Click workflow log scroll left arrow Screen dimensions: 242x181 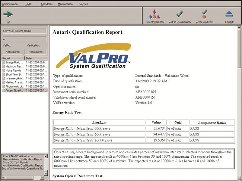coord(3,178)
